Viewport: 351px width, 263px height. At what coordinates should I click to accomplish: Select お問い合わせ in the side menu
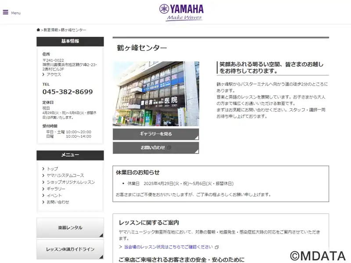(x=58, y=202)
